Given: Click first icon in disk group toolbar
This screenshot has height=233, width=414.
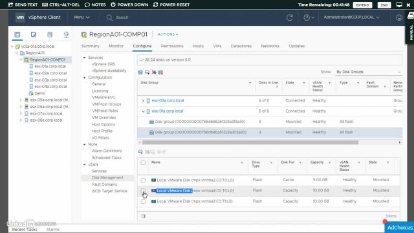Looking at the screenshot, I should [x=140, y=72].
